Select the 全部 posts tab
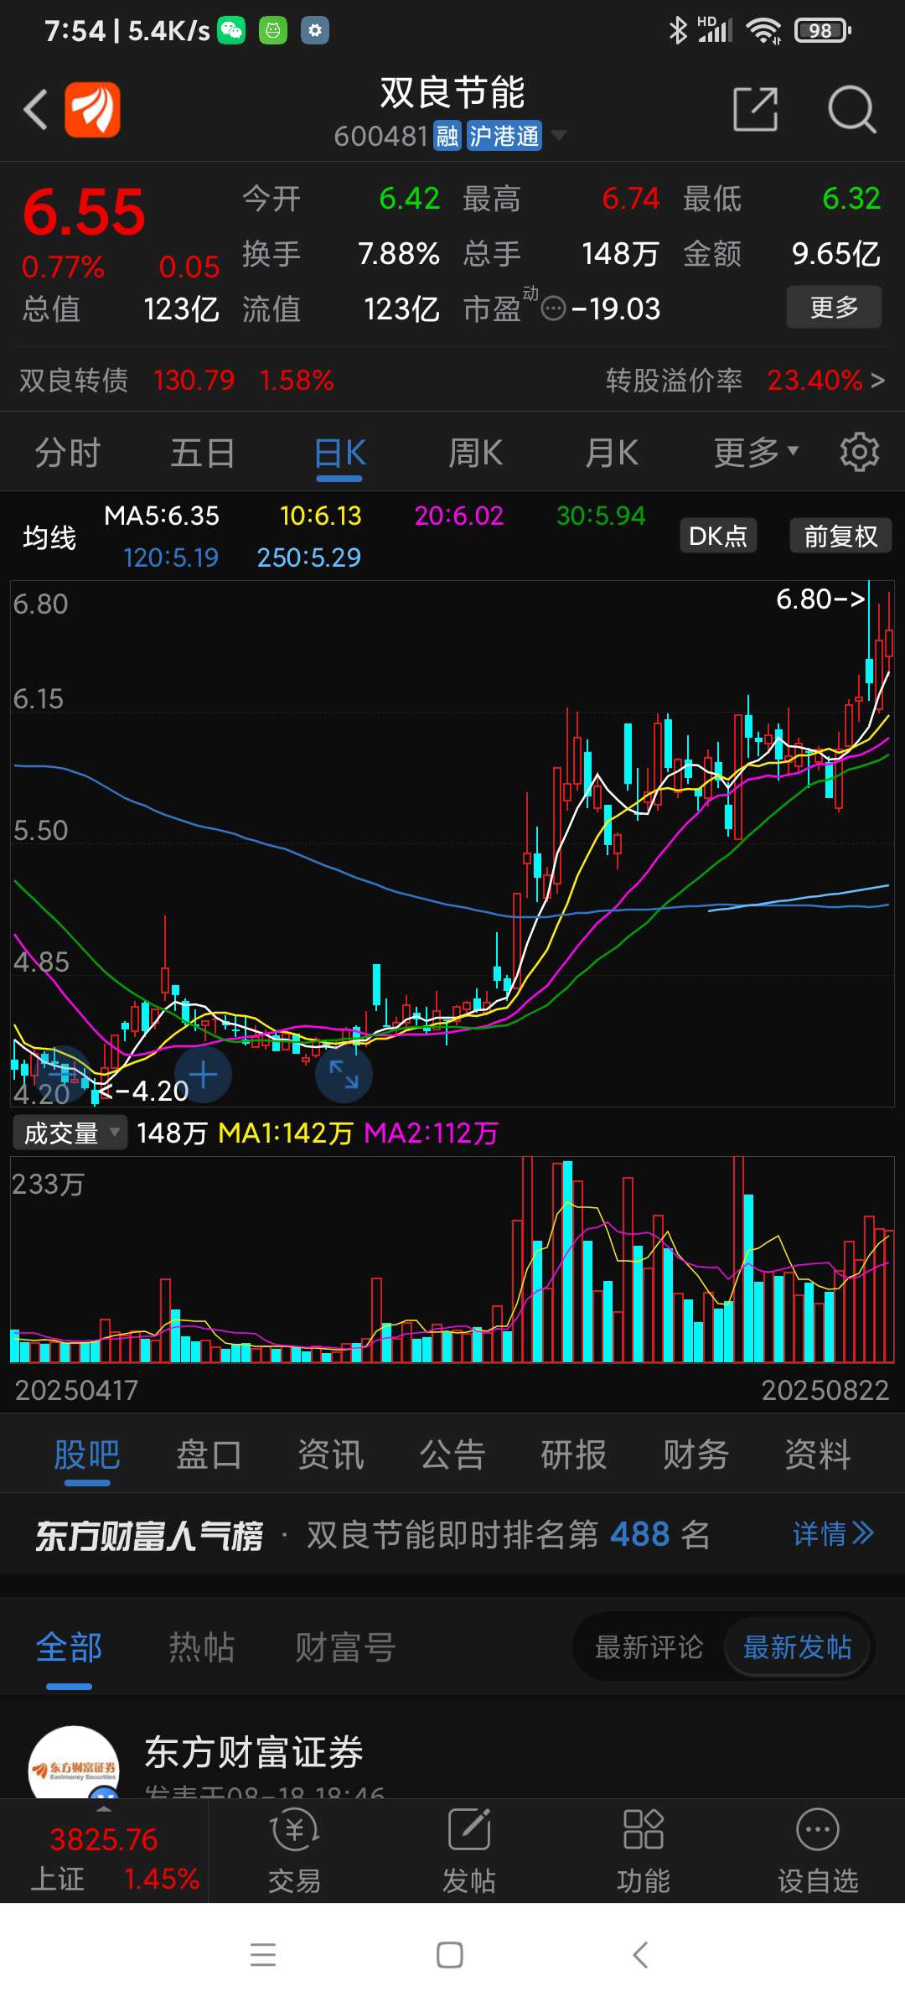Viewport: 905px width, 2012px height. [x=69, y=1647]
